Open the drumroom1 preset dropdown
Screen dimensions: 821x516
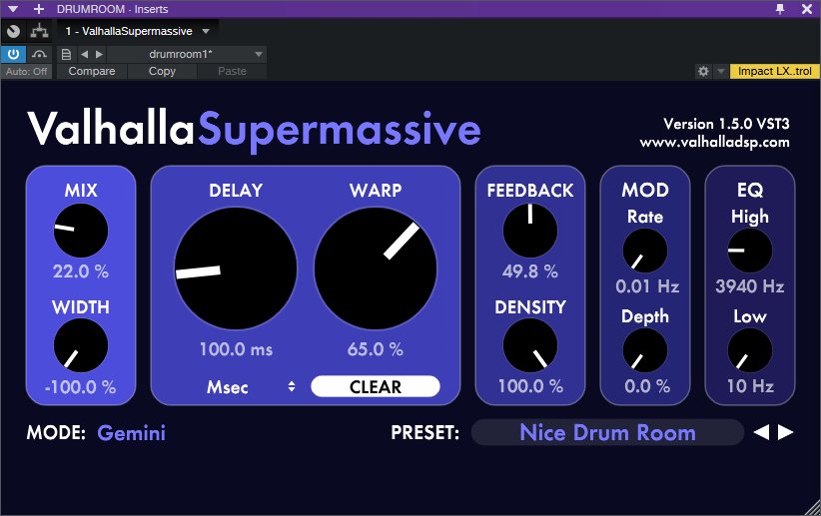pyautogui.click(x=187, y=55)
